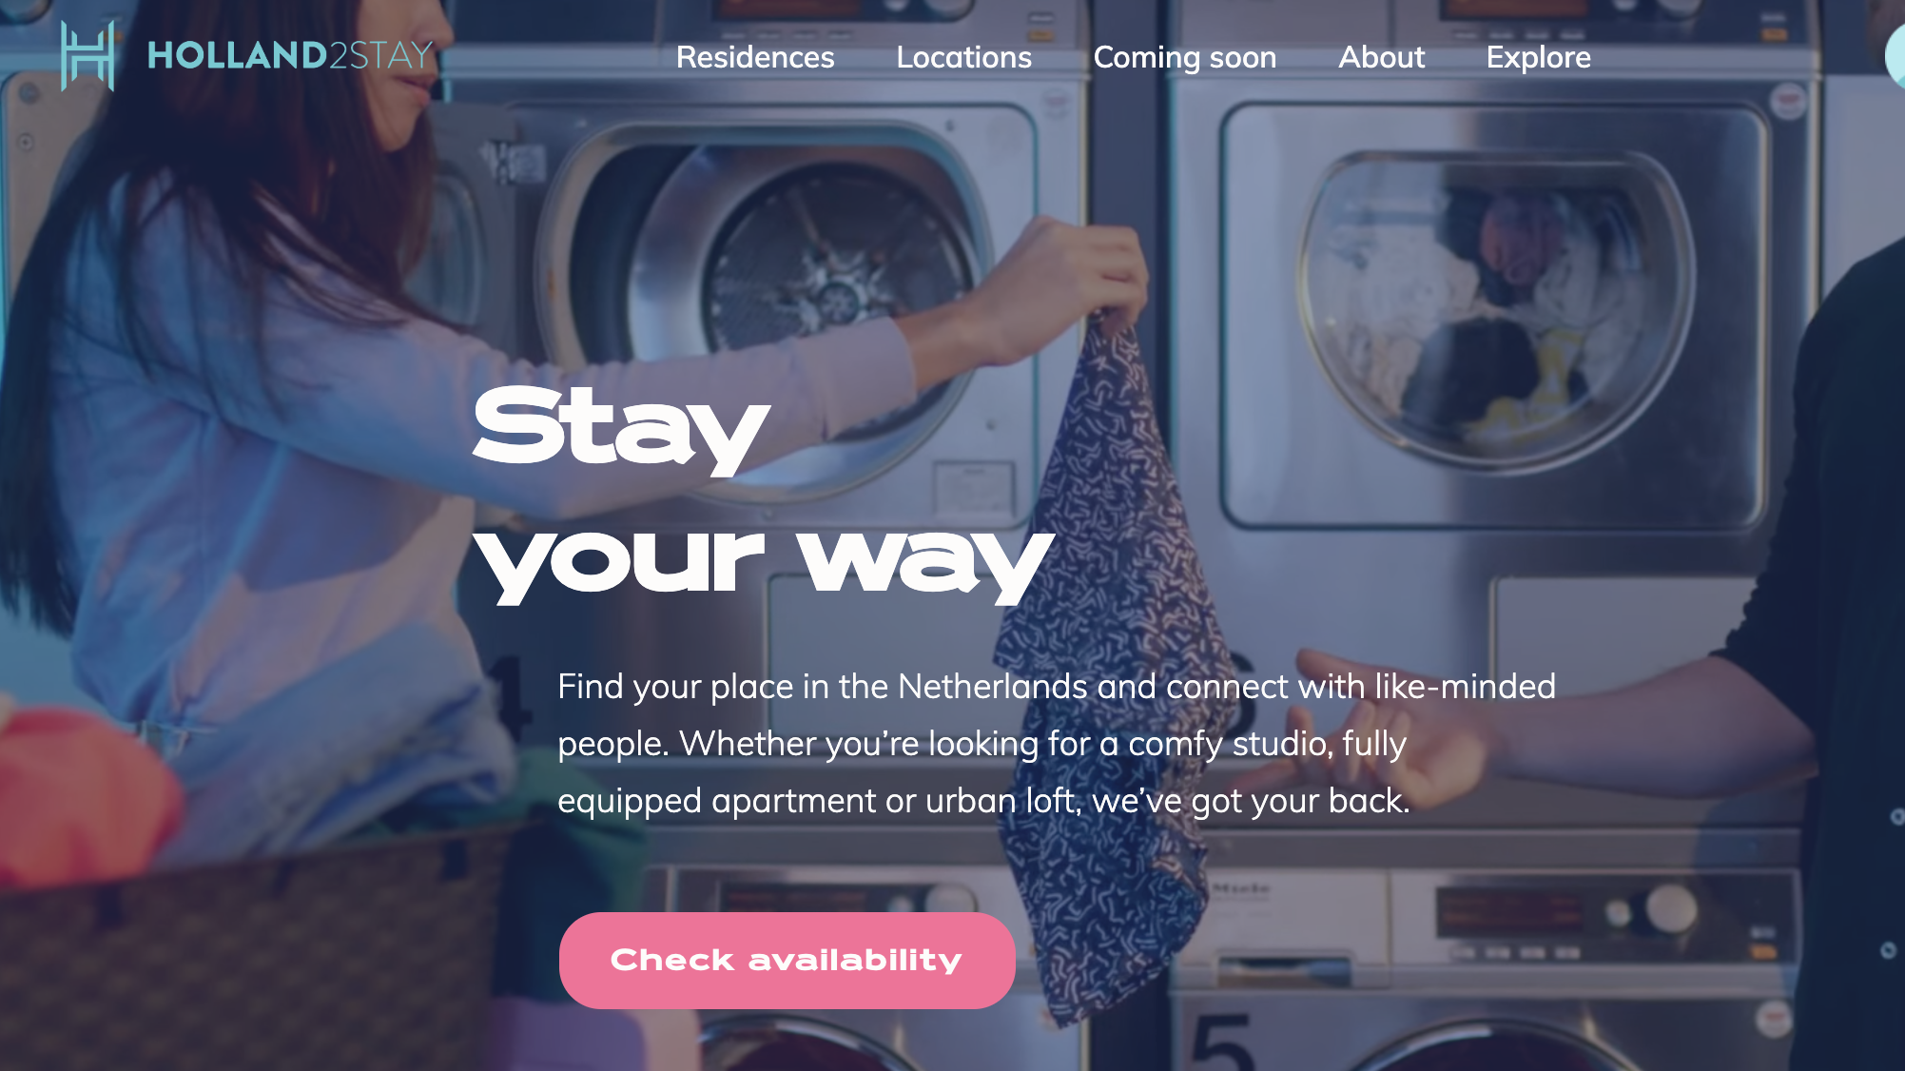Click the "Find your place in the Netherlands" paragraph
This screenshot has width=1905, height=1071.
(x=1056, y=743)
